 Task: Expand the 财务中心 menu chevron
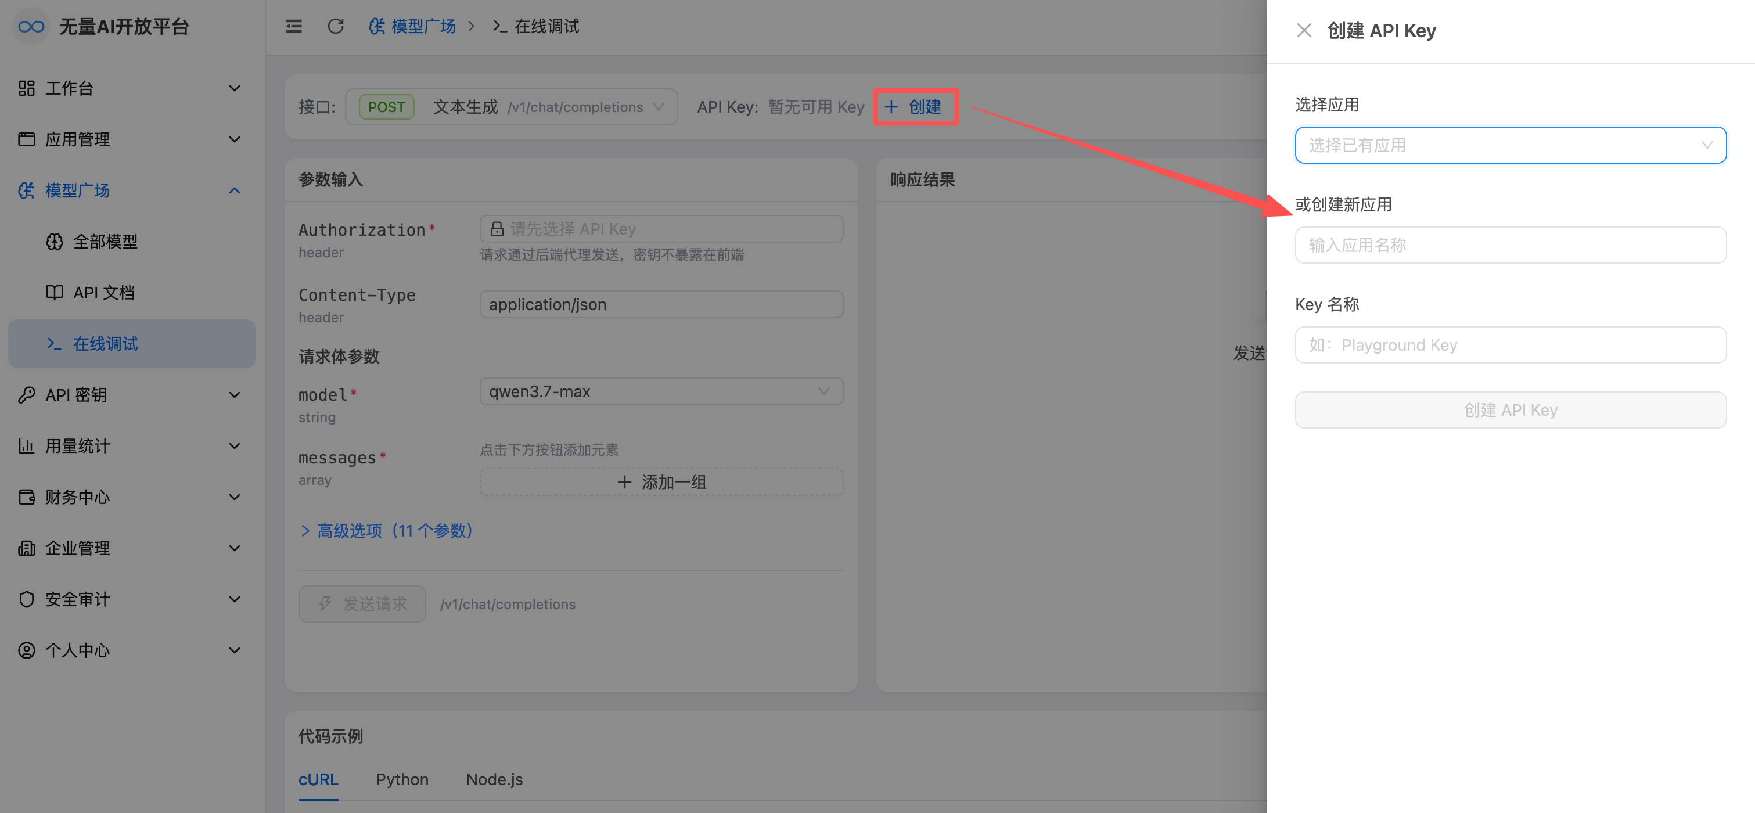click(235, 497)
